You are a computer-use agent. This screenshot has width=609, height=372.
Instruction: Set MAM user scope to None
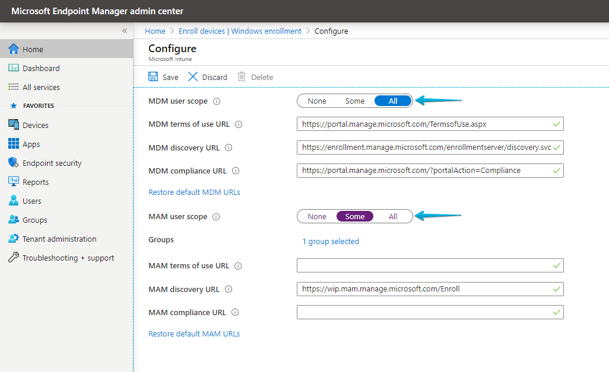[317, 216]
